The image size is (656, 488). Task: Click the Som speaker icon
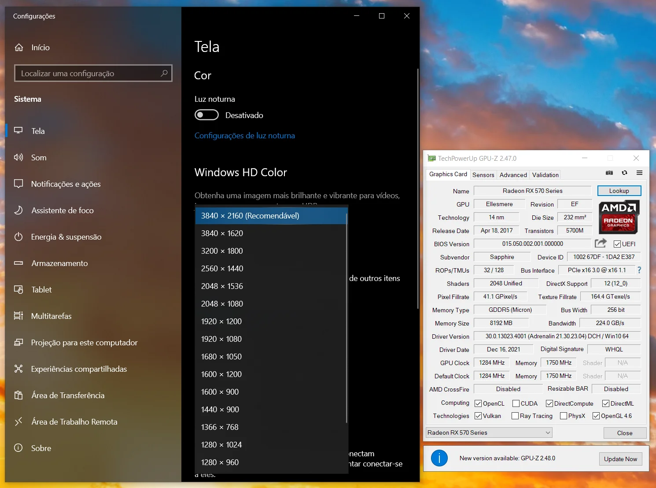(x=18, y=157)
